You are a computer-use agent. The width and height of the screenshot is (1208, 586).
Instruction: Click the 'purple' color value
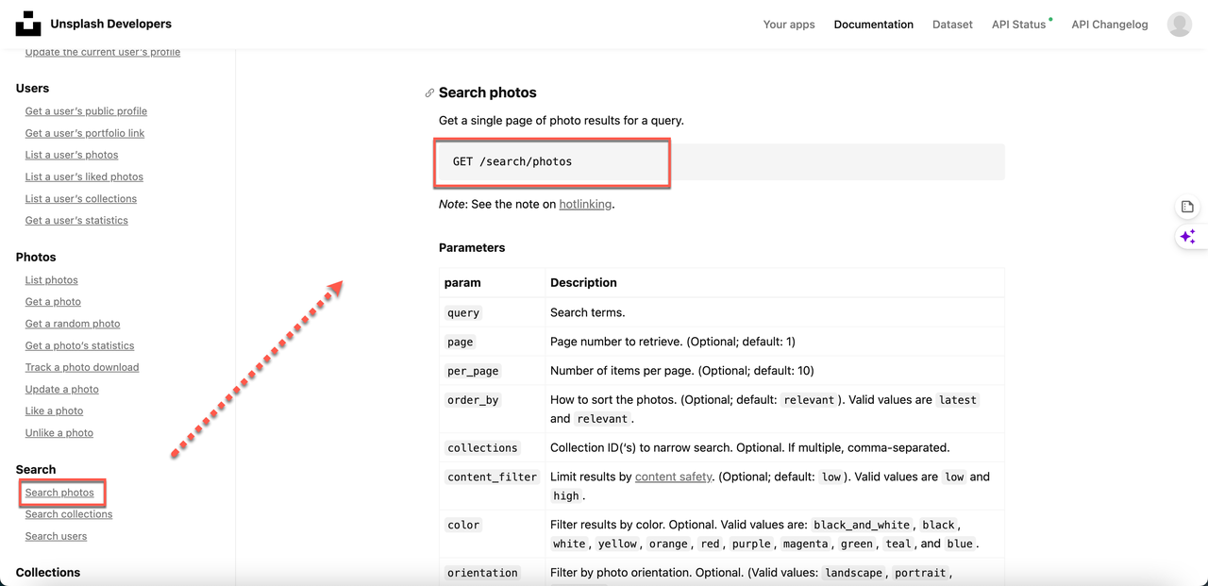(x=752, y=544)
